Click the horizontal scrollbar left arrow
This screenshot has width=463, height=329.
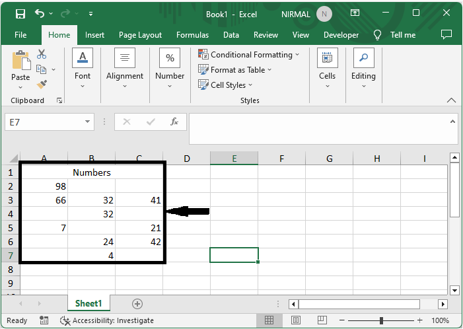coord(293,304)
